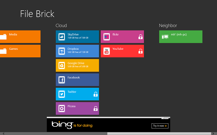Screen dimensions: 217x135
Task: Click the Cloud section heading
Action: pyautogui.click(x=61, y=25)
